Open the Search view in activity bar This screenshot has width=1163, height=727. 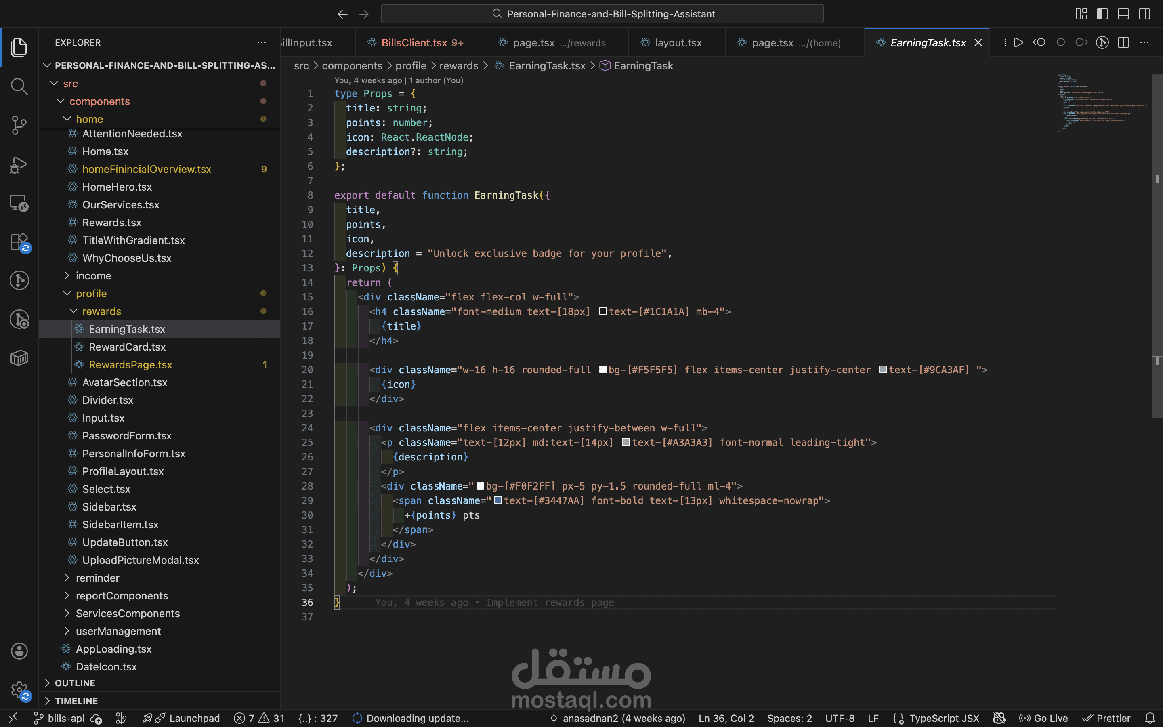(19, 86)
